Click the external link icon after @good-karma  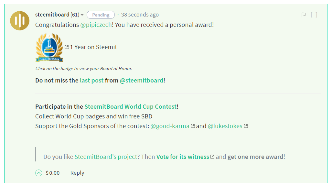coord(193,126)
